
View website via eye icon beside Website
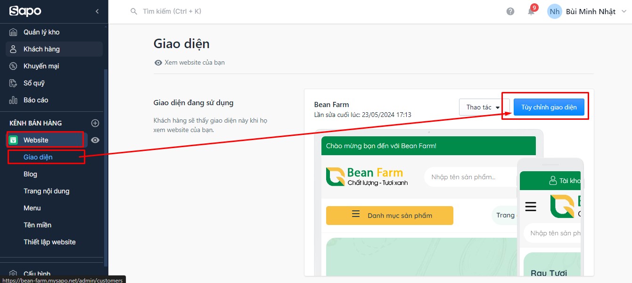click(x=95, y=140)
